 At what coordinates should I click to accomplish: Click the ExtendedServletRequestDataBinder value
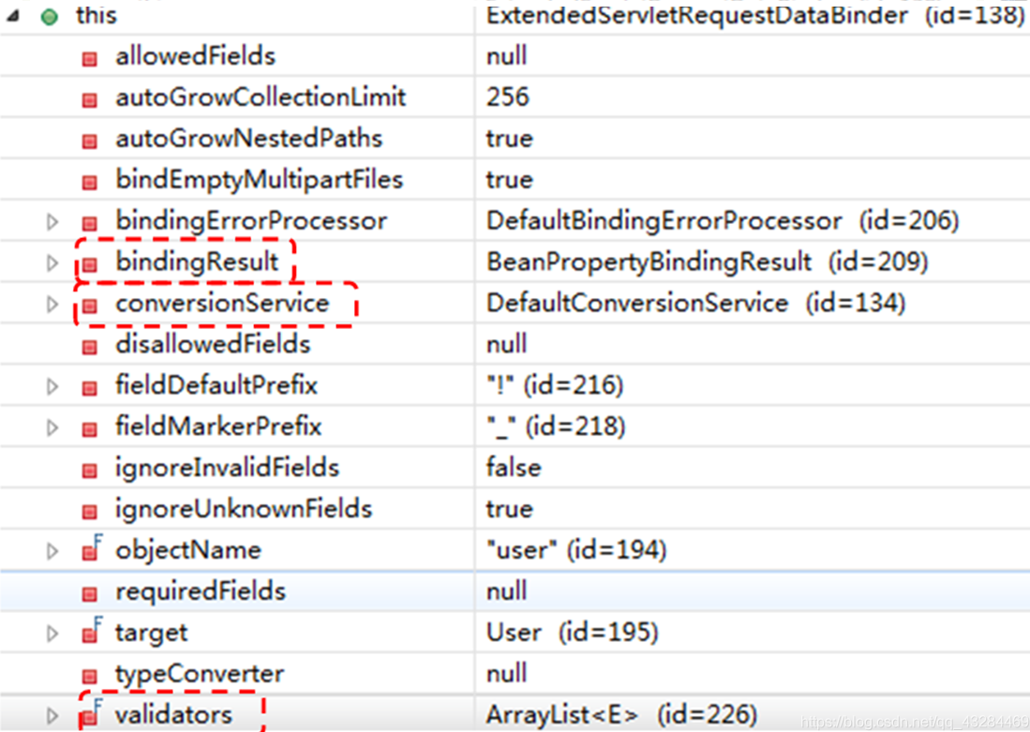[x=755, y=15]
